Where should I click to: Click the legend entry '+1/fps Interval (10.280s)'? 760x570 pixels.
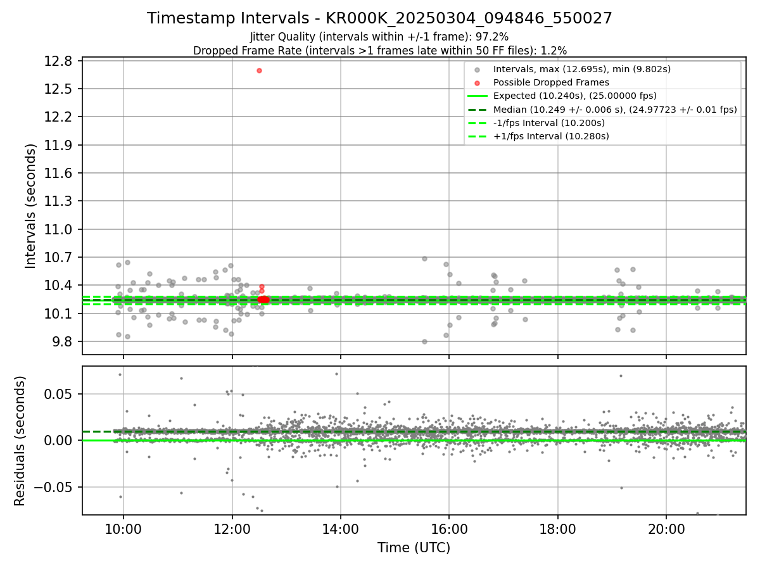[x=551, y=136]
